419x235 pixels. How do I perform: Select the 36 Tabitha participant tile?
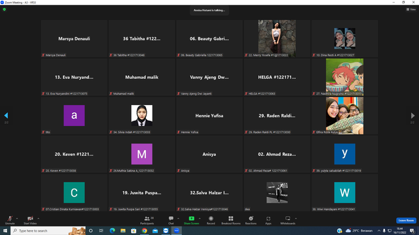point(142,39)
